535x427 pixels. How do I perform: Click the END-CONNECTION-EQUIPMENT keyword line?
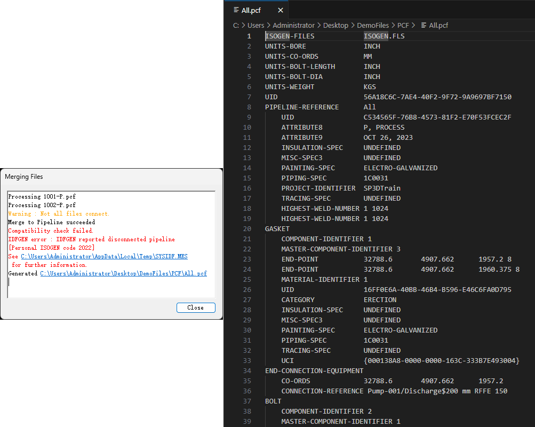coord(314,371)
